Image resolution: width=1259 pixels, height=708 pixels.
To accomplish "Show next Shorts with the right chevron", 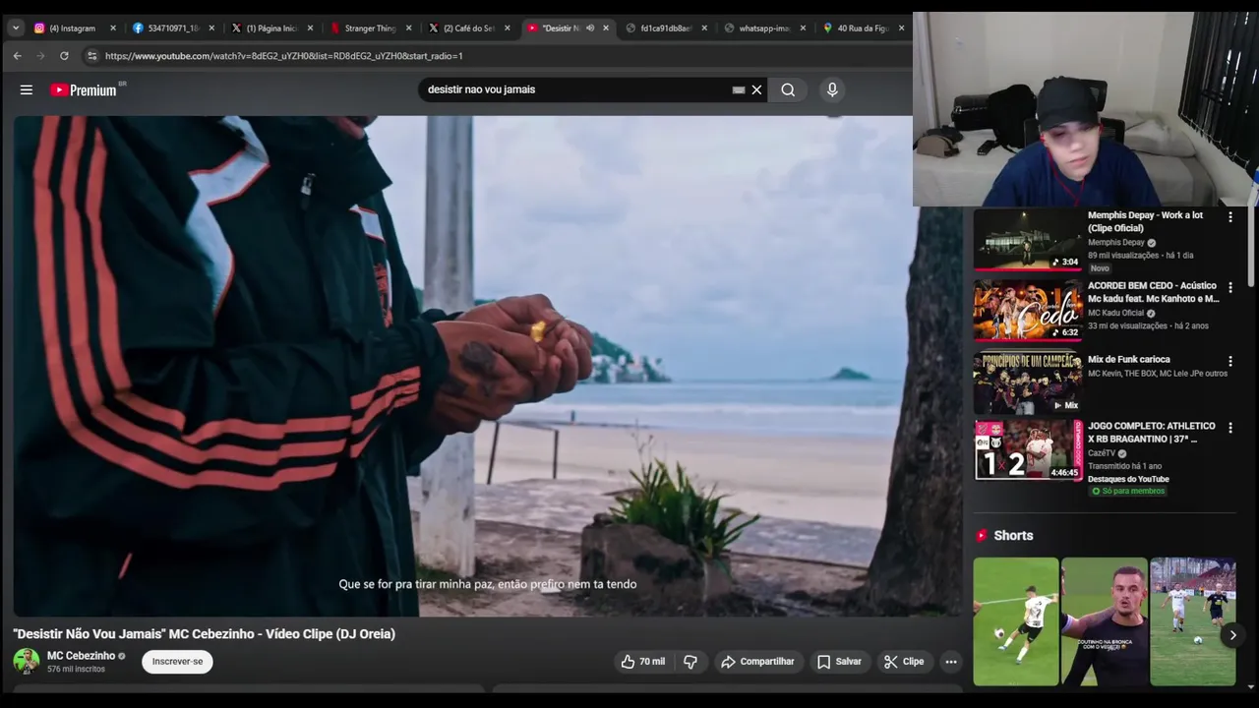I will pos(1232,635).
